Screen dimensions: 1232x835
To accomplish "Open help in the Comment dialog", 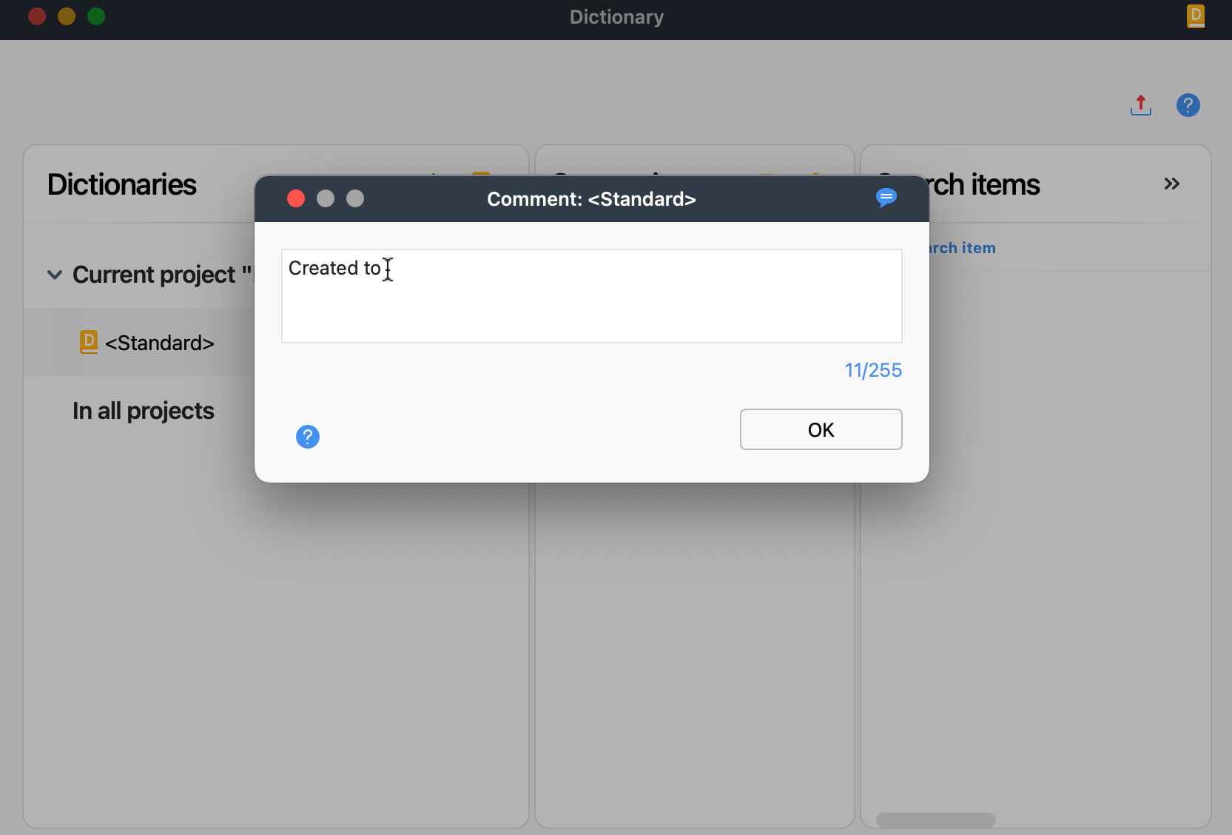I will point(308,437).
